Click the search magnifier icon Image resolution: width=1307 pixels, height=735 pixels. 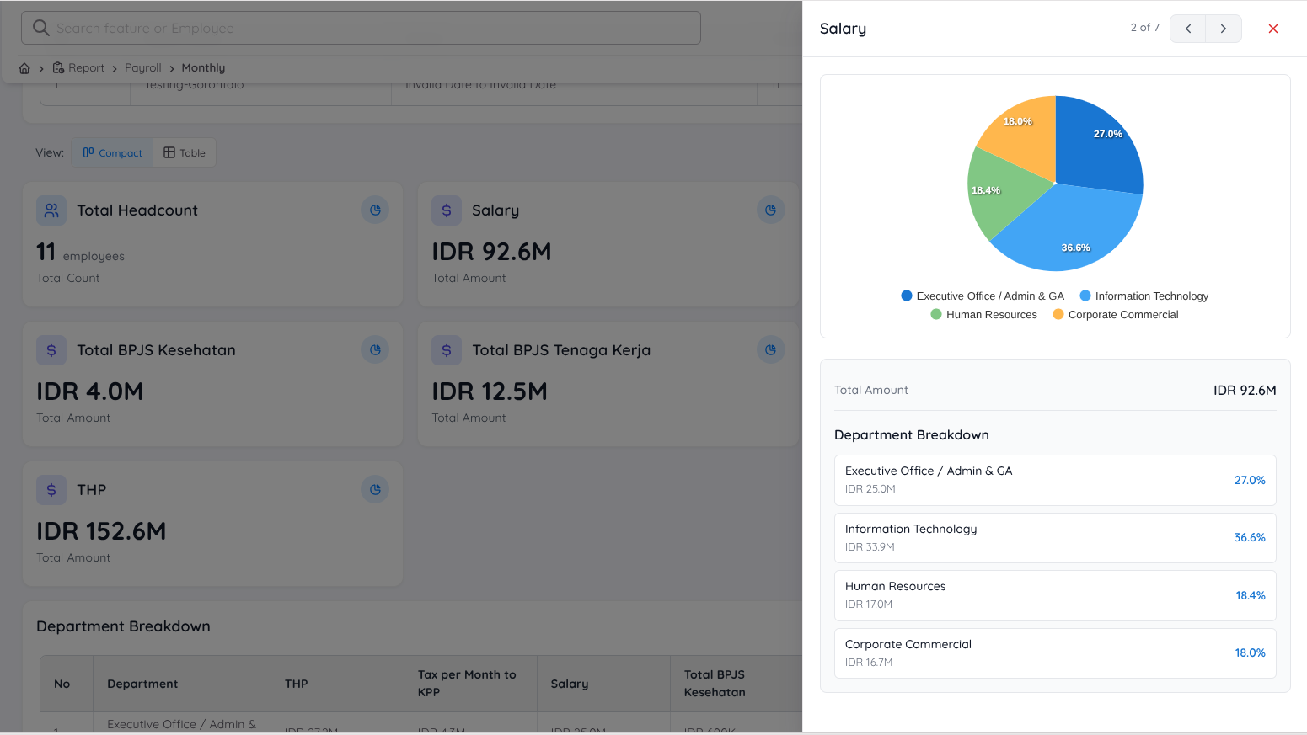[40, 28]
